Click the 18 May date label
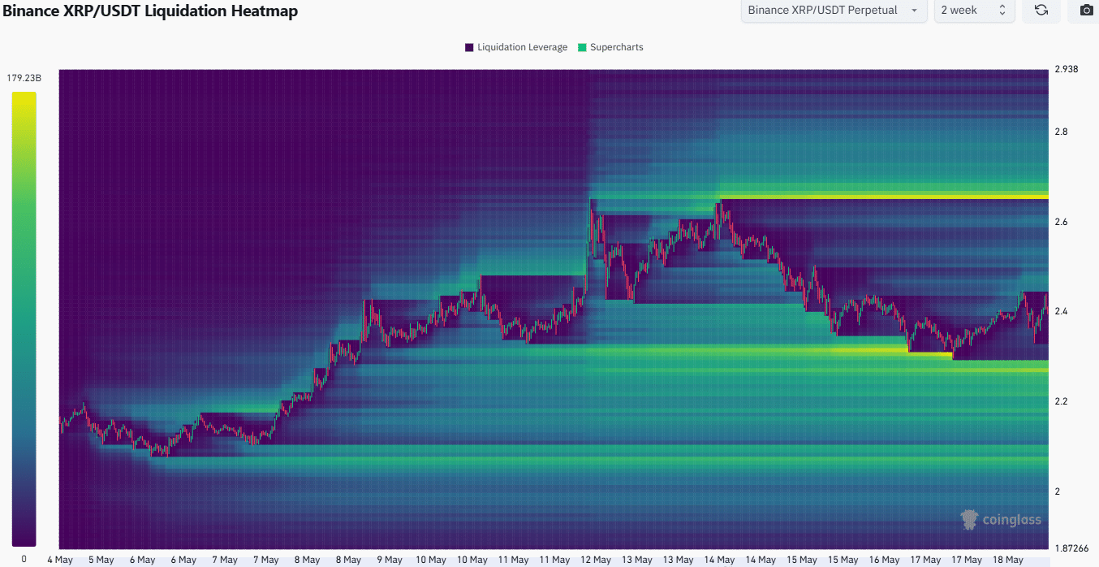This screenshot has width=1099, height=567. coord(1008,560)
